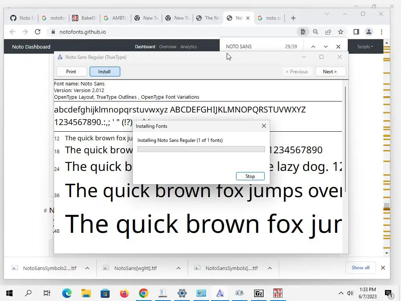The image size is (401, 301).
Task: Click Show all downloads
Action: (360, 268)
